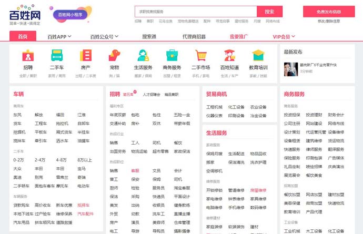This screenshot has width=363, height=234.
Task: Expand the VIP会员 dropdown
Action: click(284, 37)
